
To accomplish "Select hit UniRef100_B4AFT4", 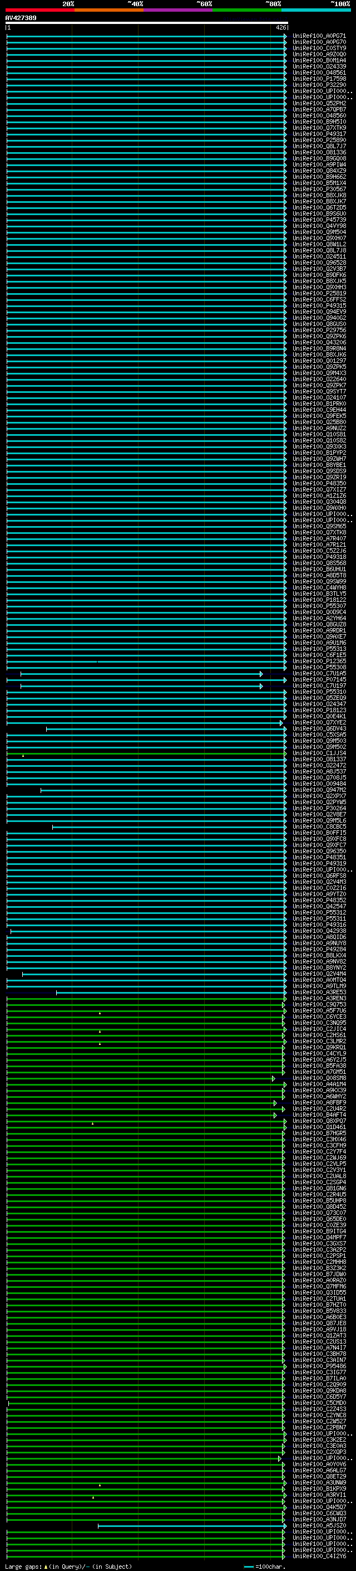I will coord(319,1115).
